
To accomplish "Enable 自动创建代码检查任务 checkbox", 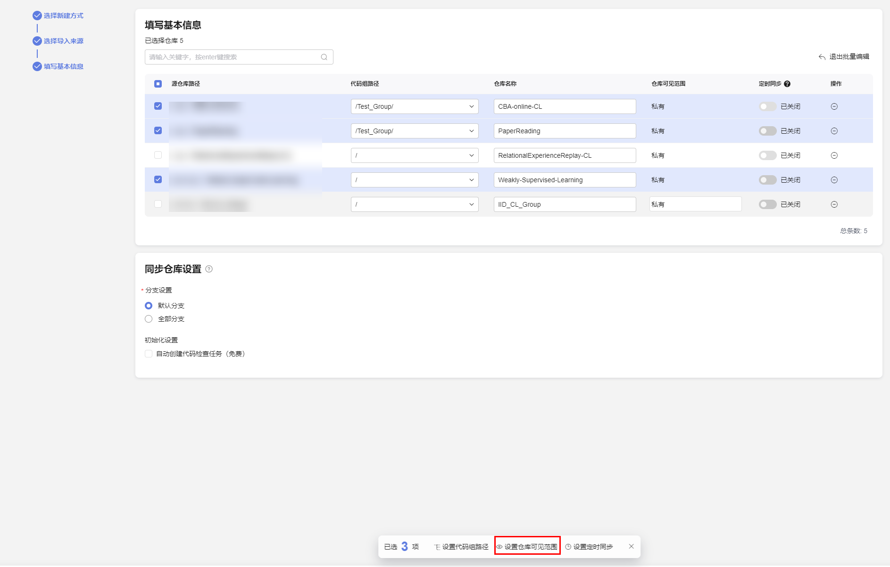I will [149, 354].
